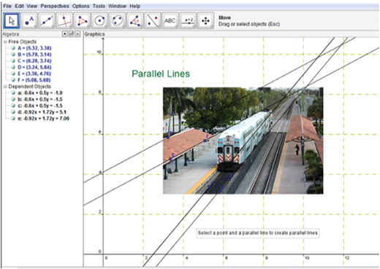Select line e: -0.92x + 1.72y = 7.06
380x269 pixels.
tap(44, 118)
